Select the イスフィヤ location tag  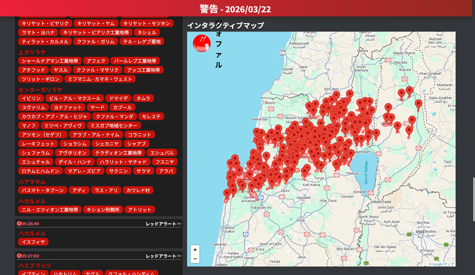(x=33, y=242)
